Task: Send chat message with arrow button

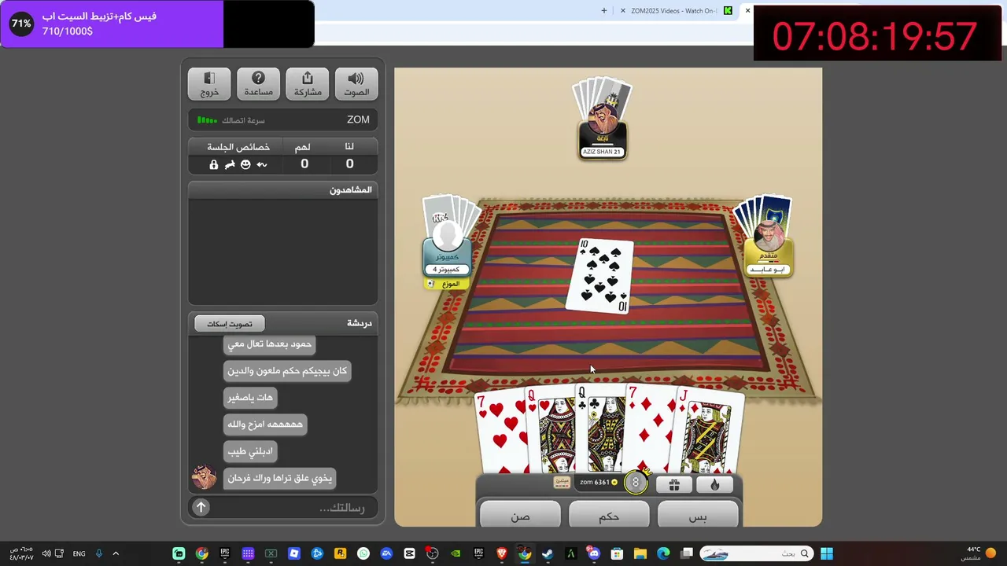Action: click(x=201, y=508)
